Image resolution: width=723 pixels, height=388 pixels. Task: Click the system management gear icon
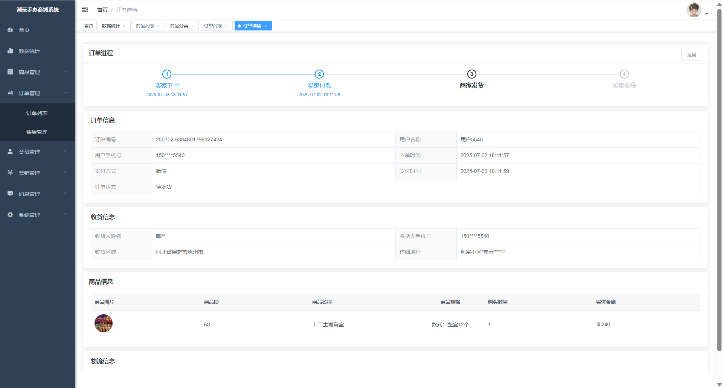click(10, 215)
